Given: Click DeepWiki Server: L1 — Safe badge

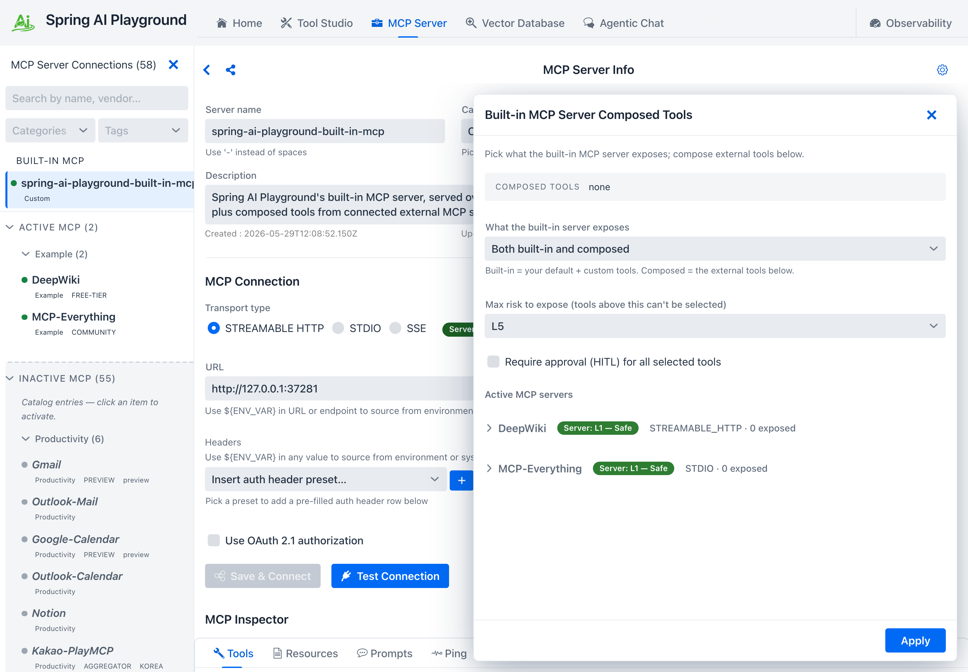Looking at the screenshot, I should click(597, 428).
